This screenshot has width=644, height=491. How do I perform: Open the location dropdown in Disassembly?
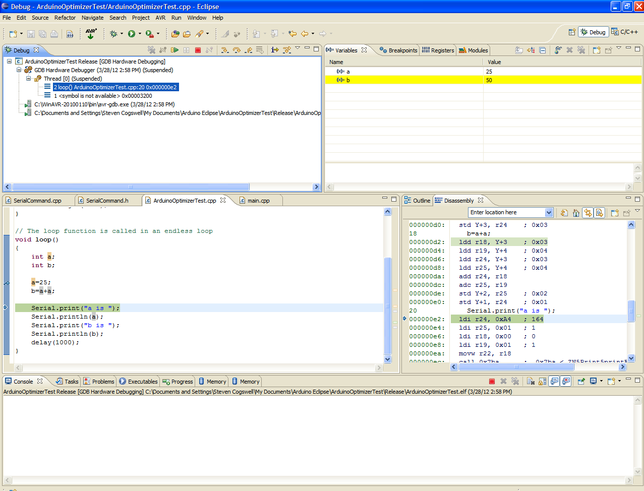pyautogui.click(x=549, y=213)
